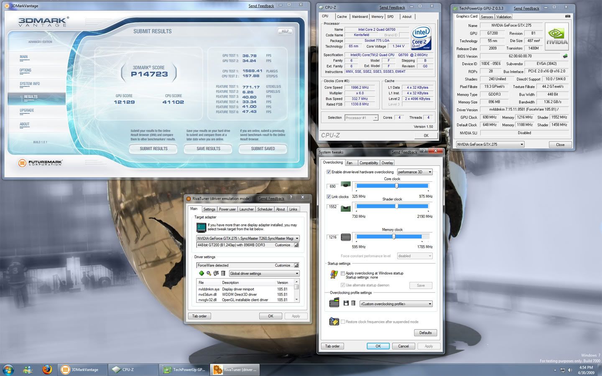Click the Intel Core 2 Quad logo in CPU-Z

point(421,38)
